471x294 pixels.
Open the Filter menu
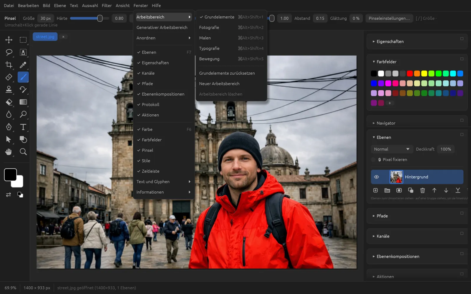point(107,6)
